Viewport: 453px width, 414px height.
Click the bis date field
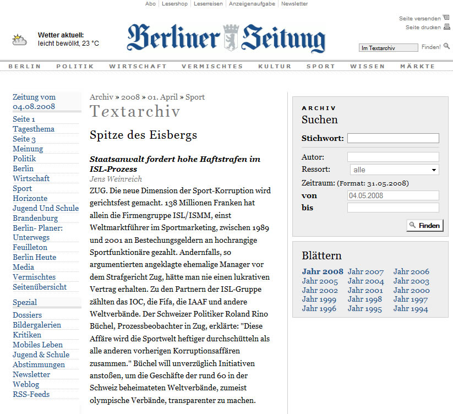393,208
